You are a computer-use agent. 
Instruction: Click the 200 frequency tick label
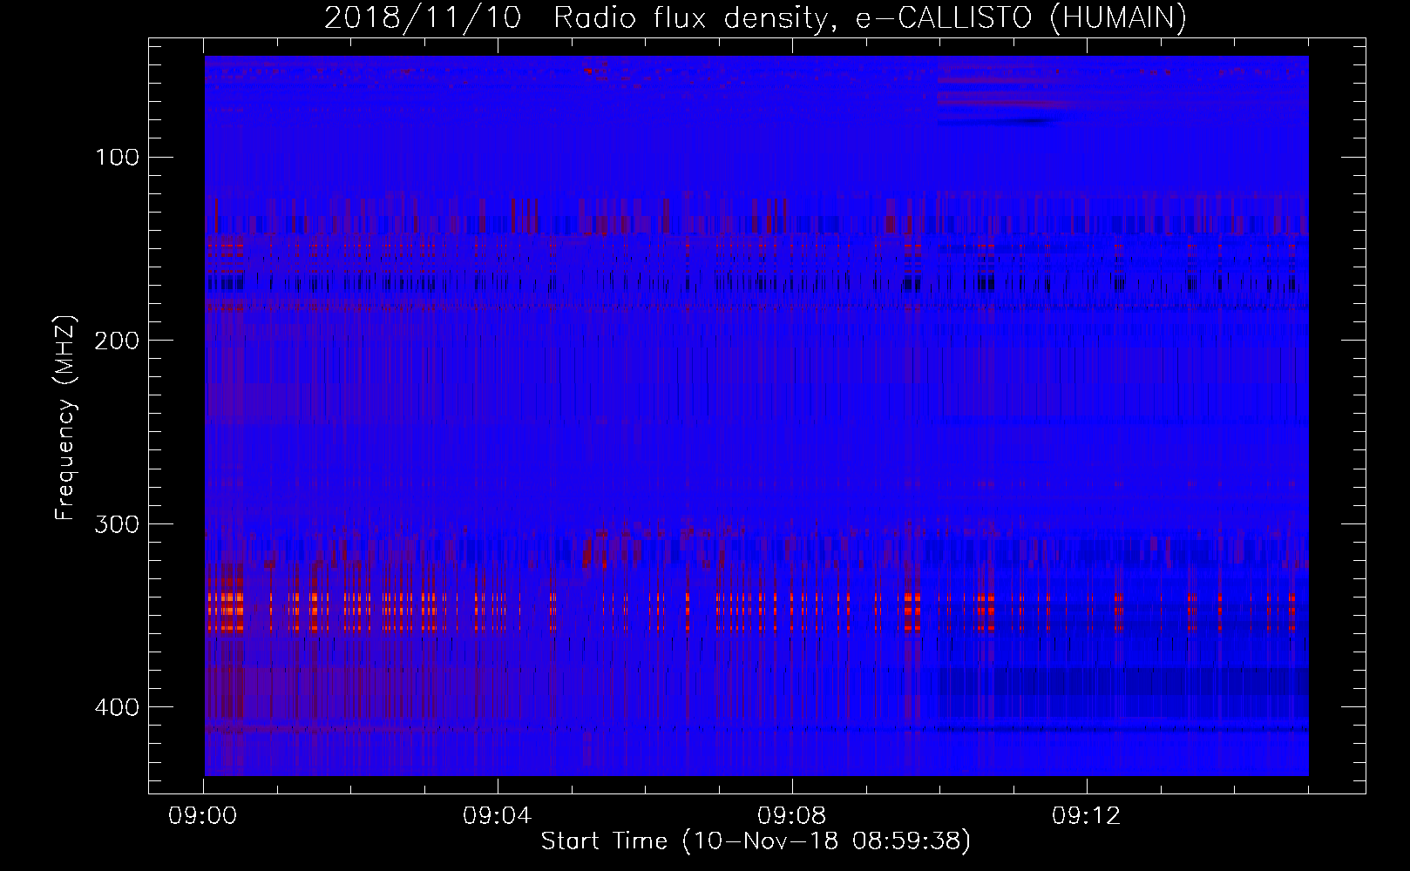117,341
